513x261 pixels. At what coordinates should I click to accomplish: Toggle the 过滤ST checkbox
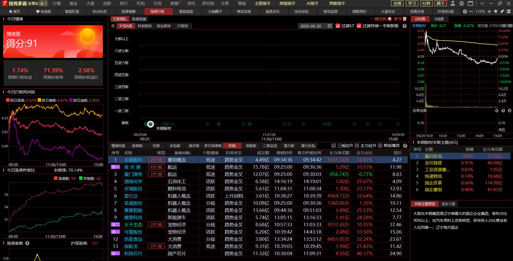click(x=338, y=26)
